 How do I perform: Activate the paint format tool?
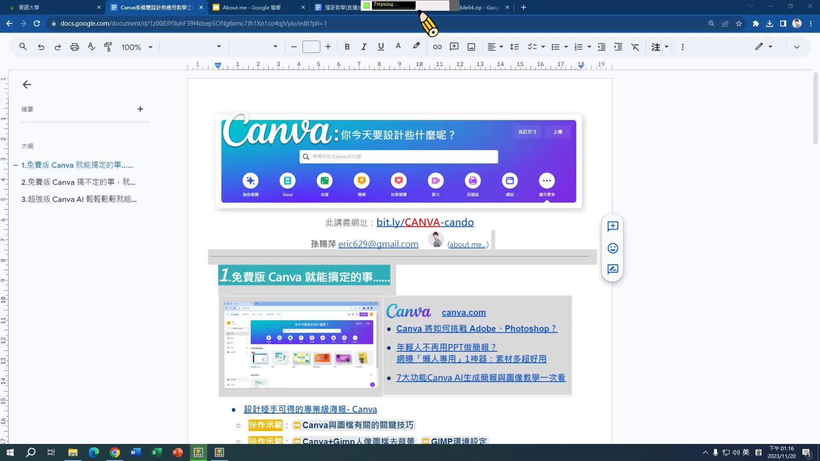108,47
